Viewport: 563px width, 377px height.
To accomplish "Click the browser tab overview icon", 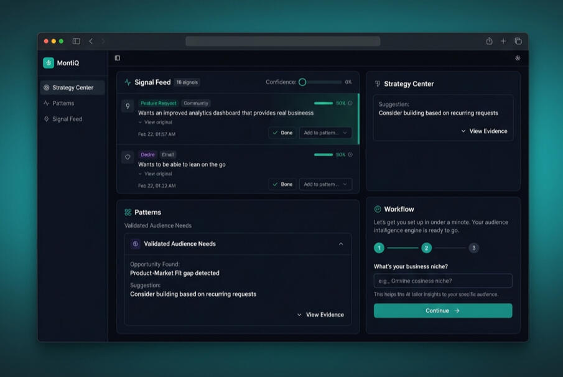I will (x=518, y=41).
